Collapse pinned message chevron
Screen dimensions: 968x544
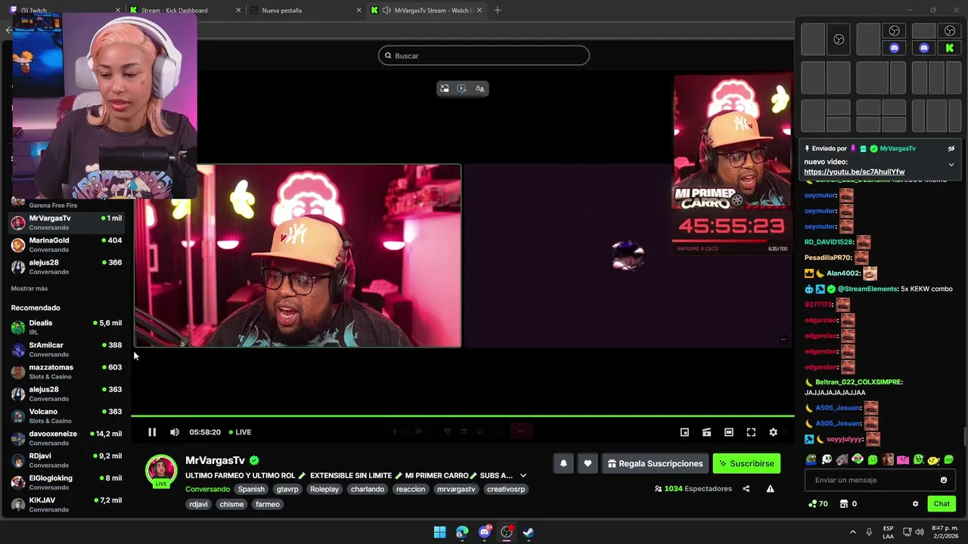tap(951, 165)
